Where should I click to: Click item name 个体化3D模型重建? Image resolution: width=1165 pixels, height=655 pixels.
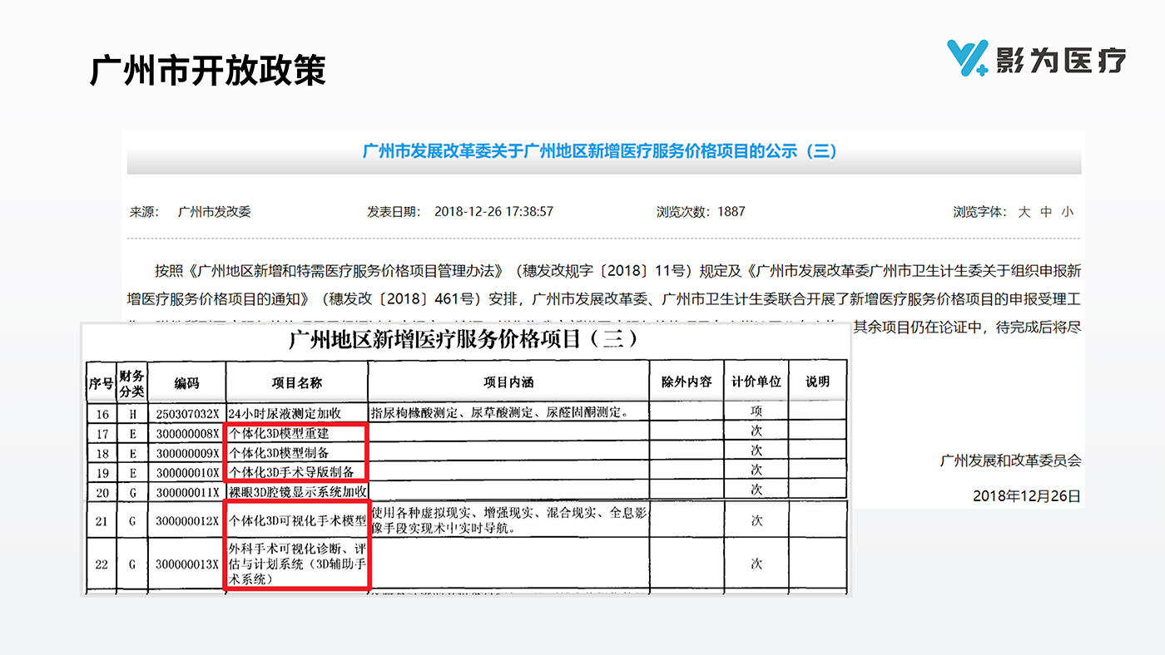(279, 433)
